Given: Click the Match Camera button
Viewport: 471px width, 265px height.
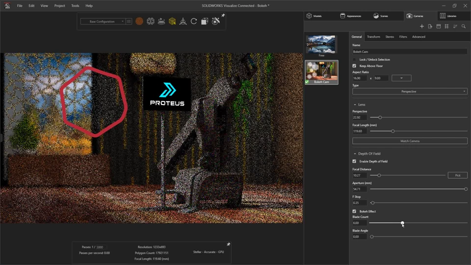Looking at the screenshot, I should tap(409, 141).
